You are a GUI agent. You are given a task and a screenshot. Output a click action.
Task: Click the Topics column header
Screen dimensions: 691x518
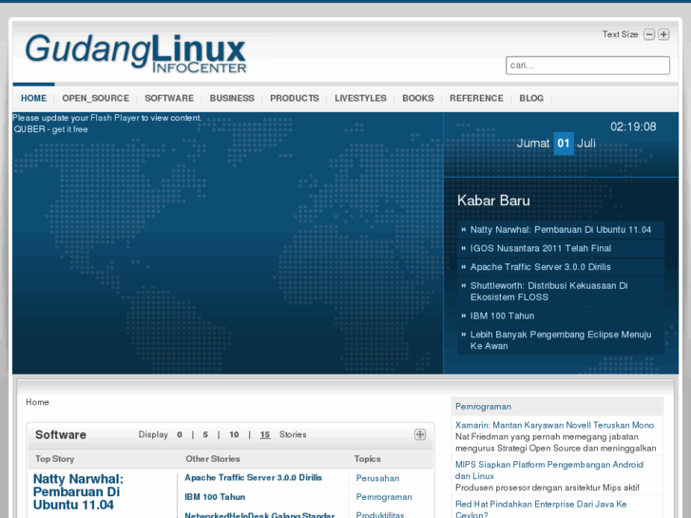(x=368, y=459)
